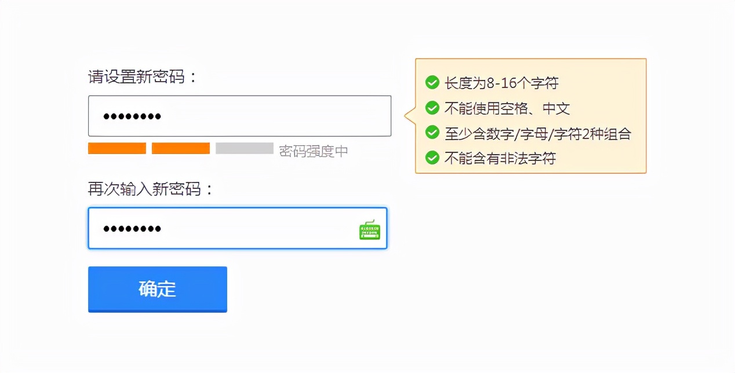Click the green virtual keyboard icon
Image resolution: width=735 pixels, height=373 pixels.
[x=370, y=229]
